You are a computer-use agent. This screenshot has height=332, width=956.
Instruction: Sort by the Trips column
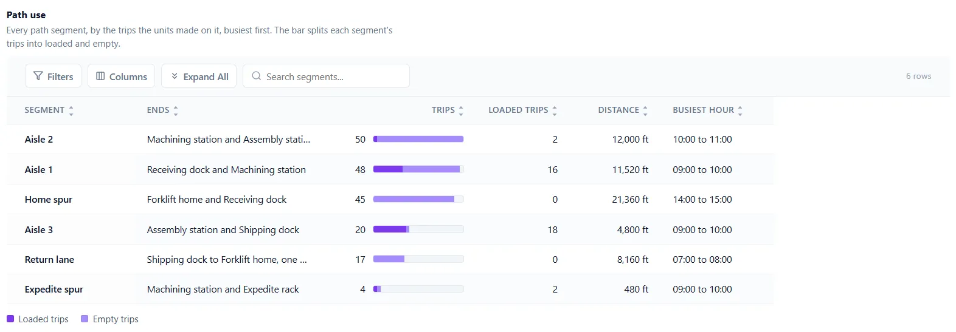click(x=448, y=110)
